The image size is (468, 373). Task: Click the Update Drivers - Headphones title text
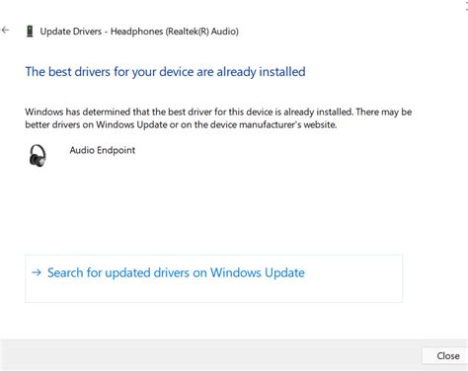(139, 32)
